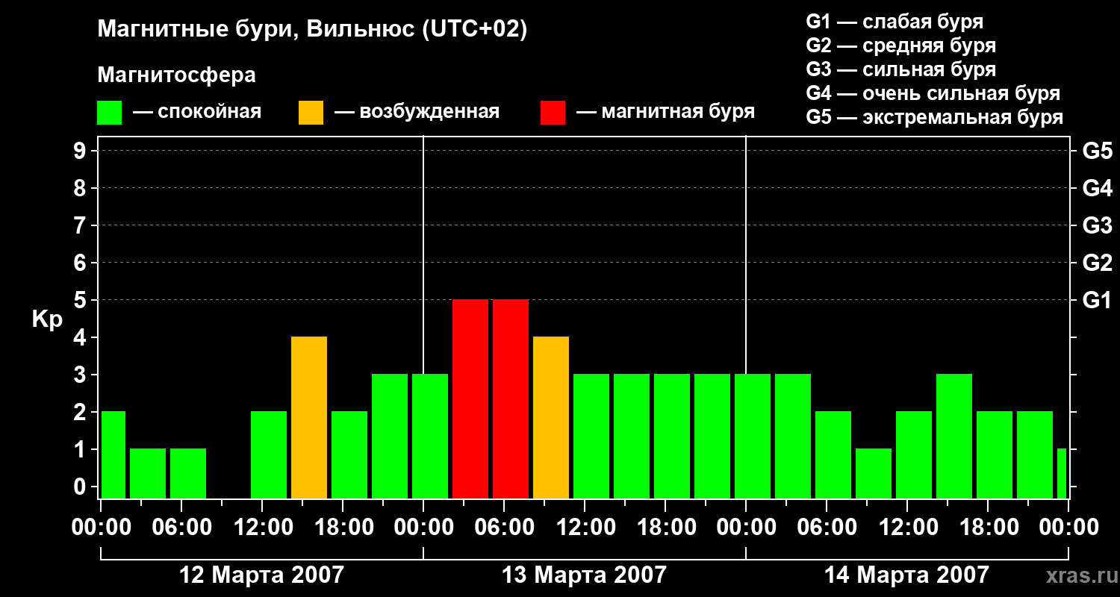
Task: Click the orange "возбужденная" legend swatch
Action: (x=311, y=113)
